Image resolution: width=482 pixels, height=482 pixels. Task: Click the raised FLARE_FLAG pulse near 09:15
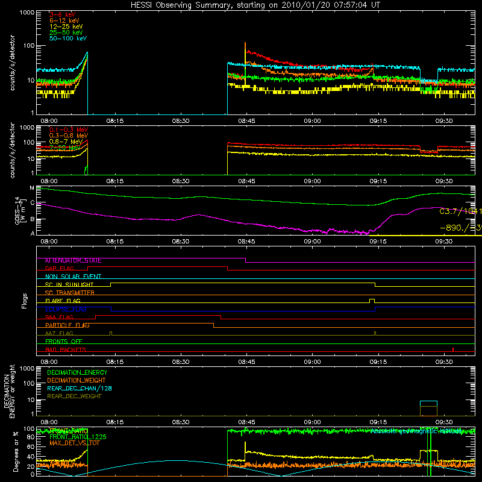pos(372,301)
